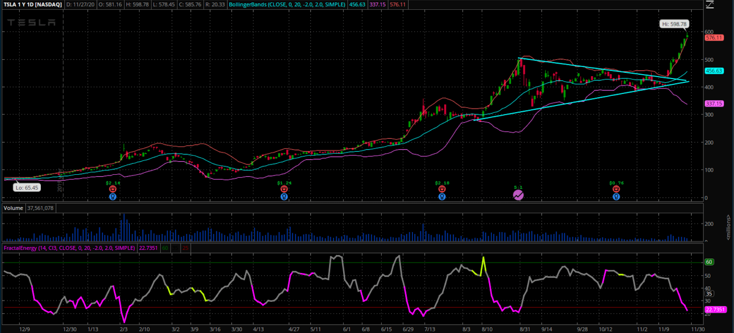Viewport: 734px width, 333px height.
Task: Click the 600 price axis label
Action: 709,32
